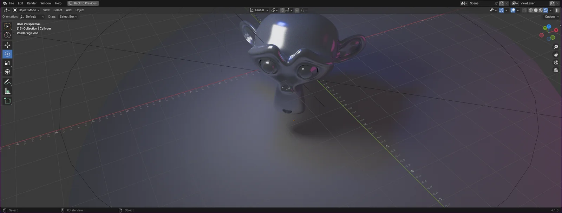The width and height of the screenshot is (562, 213).
Task: Click the Back to Previous button
Action: (83, 3)
